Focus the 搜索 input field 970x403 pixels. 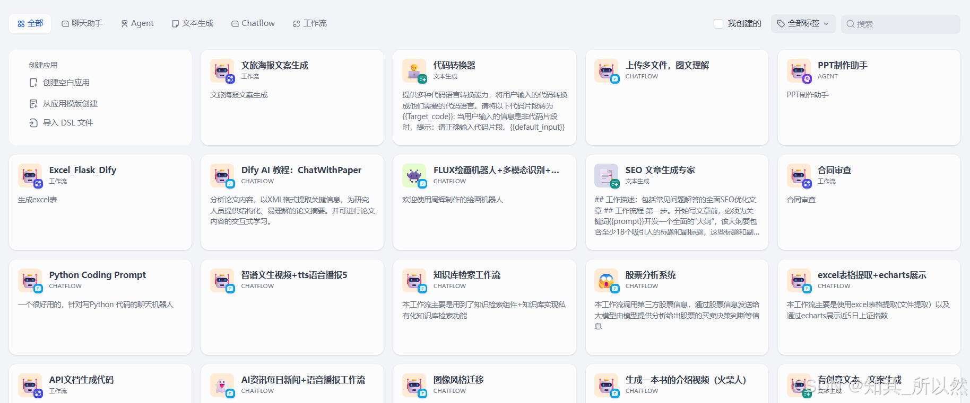(900, 24)
